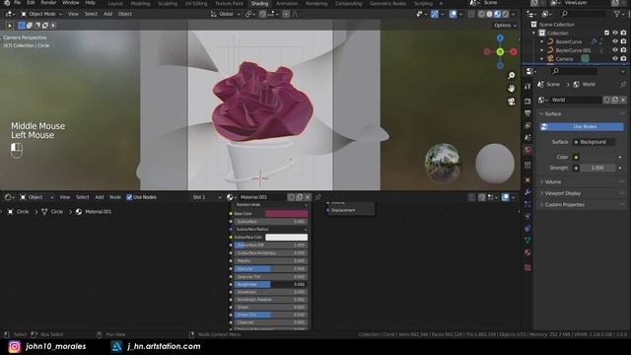Image resolution: width=631 pixels, height=355 pixels.
Task: Open the Shading workspace tab
Action: [259, 4]
